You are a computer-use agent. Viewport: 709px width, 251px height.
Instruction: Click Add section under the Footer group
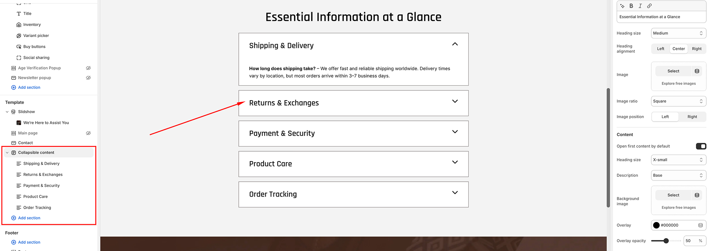(29, 242)
